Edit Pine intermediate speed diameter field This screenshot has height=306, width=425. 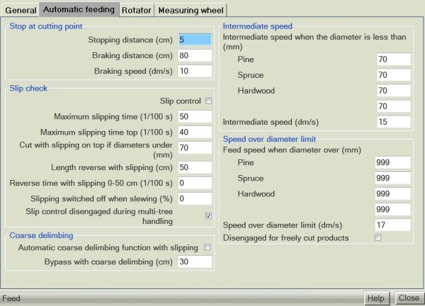point(393,59)
